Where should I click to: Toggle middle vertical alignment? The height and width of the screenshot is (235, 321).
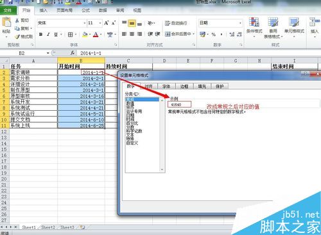pyautogui.click(x=132, y=23)
